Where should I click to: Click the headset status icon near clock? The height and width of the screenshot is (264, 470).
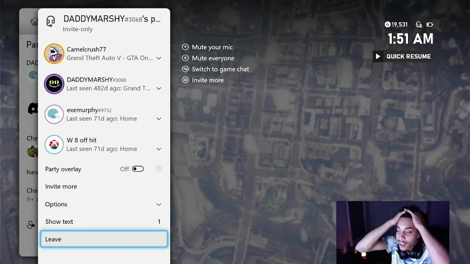419,25
